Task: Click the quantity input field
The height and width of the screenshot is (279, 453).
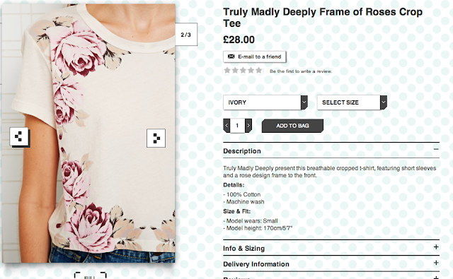Action: coord(238,126)
